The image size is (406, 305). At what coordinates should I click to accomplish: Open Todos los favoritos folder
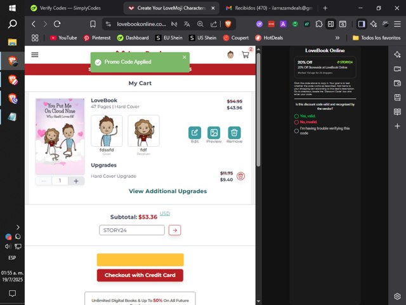pos(377,38)
